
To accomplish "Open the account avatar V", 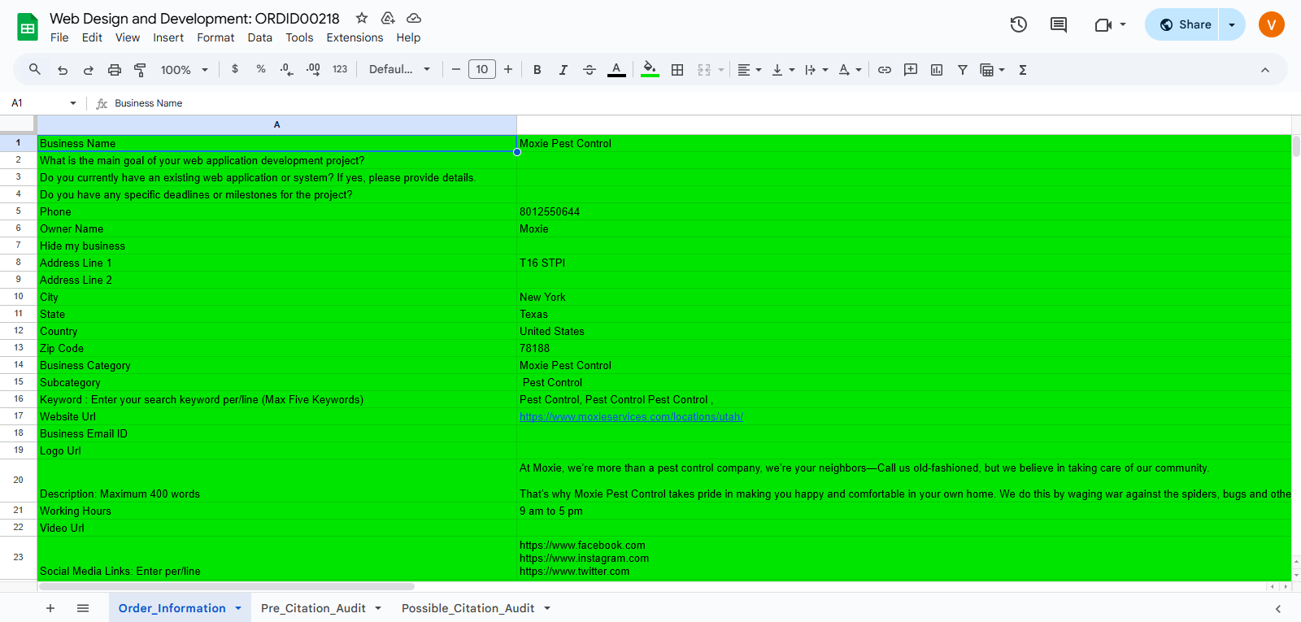I will pyautogui.click(x=1272, y=24).
